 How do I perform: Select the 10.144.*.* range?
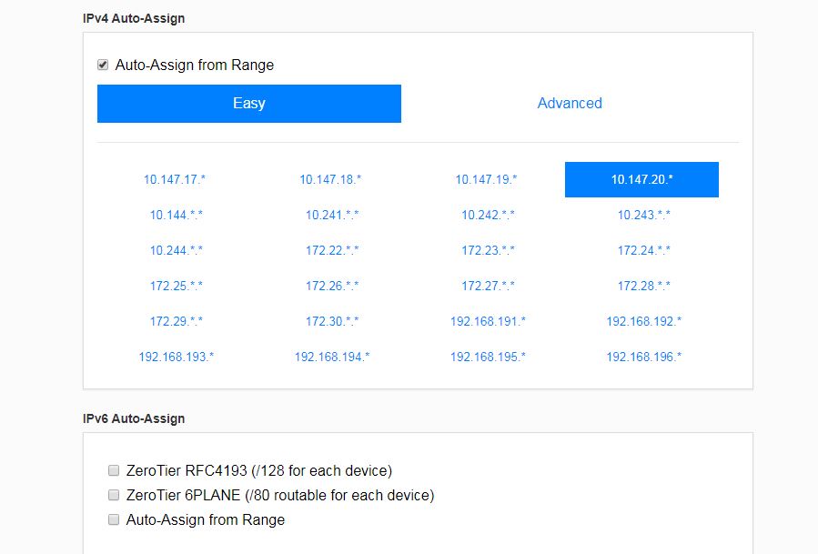[x=177, y=215]
